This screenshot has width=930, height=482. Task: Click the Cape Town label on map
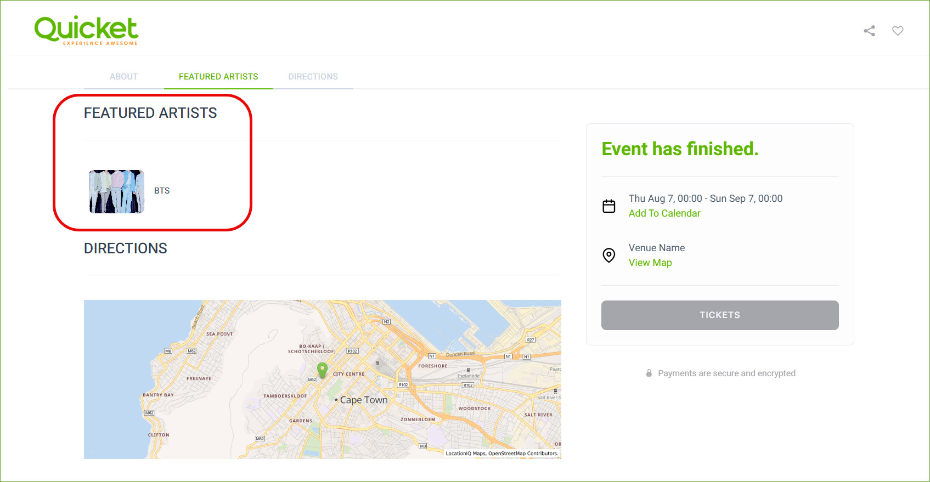point(363,400)
